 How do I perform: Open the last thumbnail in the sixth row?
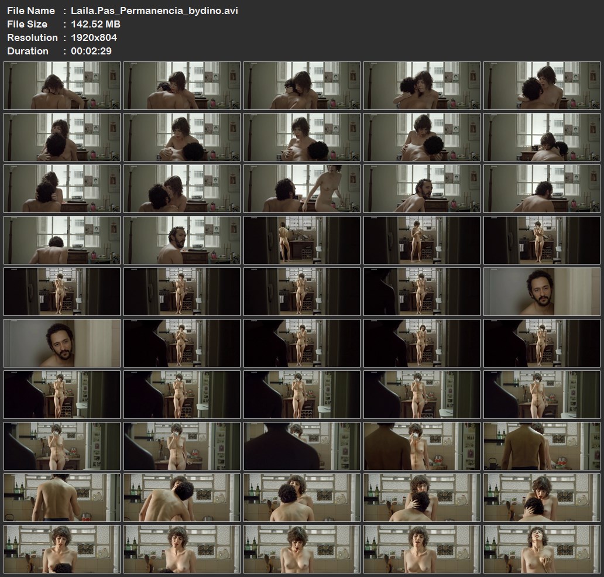pos(541,343)
